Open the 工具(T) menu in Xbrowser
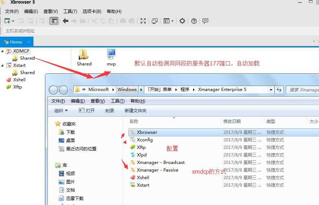The image size is (319, 205). 70,12
